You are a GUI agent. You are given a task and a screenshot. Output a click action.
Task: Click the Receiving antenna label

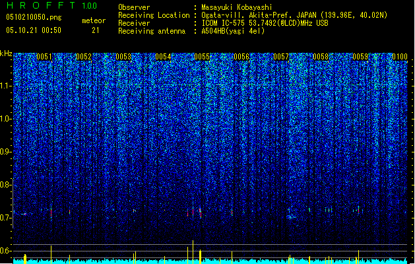(x=152, y=31)
